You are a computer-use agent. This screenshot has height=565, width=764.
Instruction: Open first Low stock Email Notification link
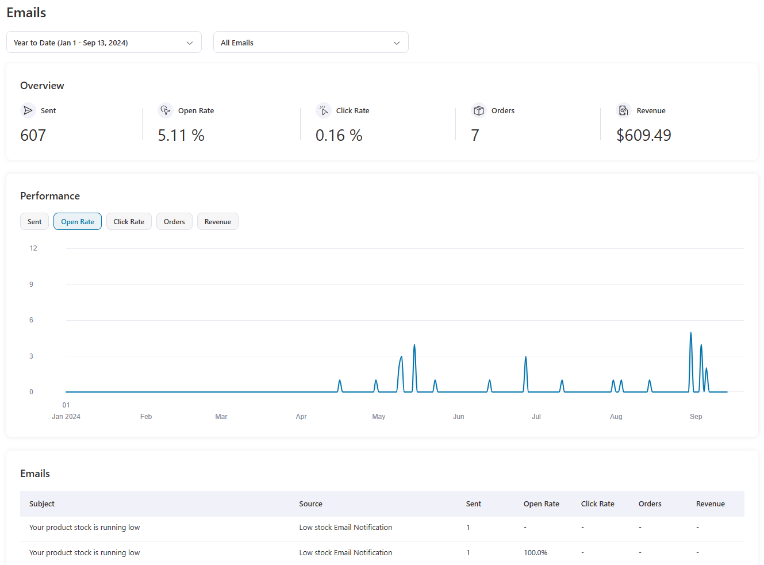point(345,528)
